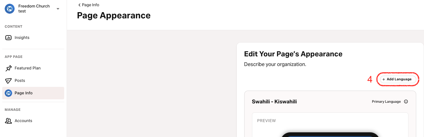Click the Freedom Church logo avatar
The image size is (424, 137).
(x=9, y=9)
